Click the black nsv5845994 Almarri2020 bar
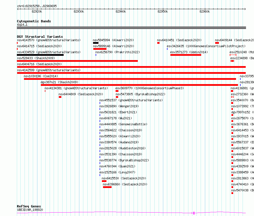 click(96, 43)
